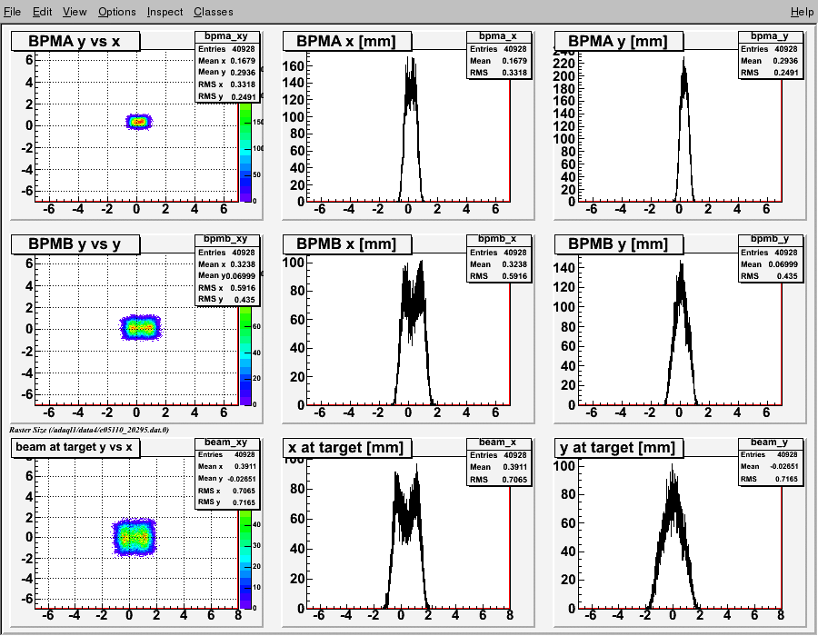Image resolution: width=818 pixels, height=636 pixels.
Task: Click 'Mean x 0.1679' in bpma_xy stats
Action: click(x=227, y=61)
